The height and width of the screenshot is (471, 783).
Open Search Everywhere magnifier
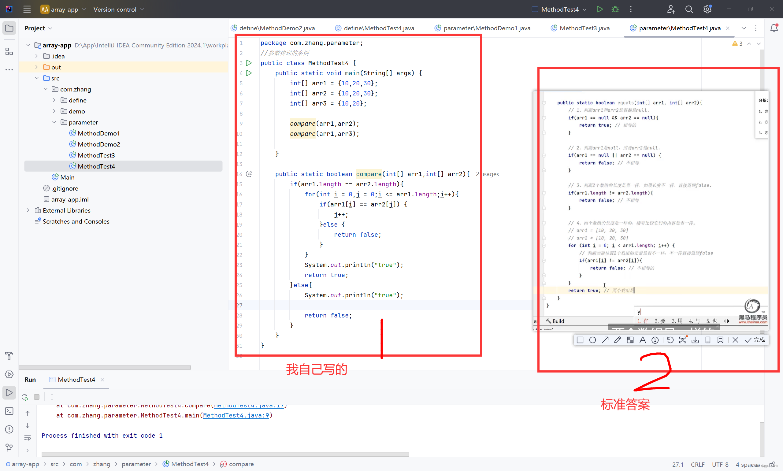tap(689, 9)
